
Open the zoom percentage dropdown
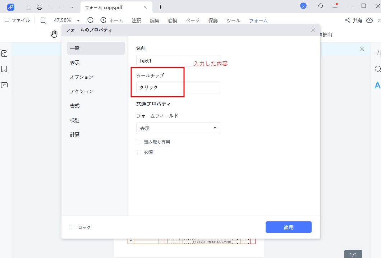[78, 20]
